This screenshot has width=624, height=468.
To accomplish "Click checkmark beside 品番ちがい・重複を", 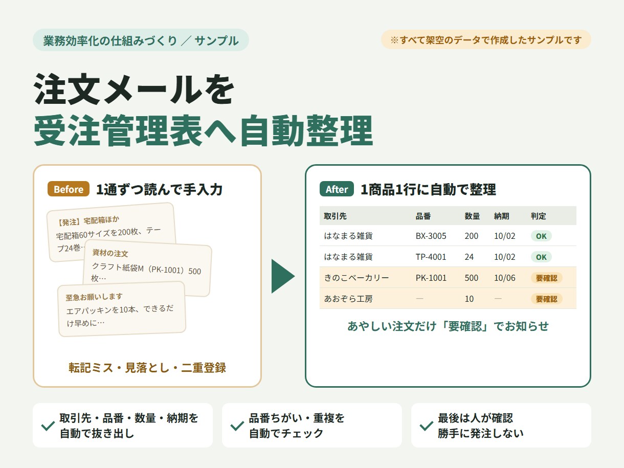I will (x=237, y=426).
